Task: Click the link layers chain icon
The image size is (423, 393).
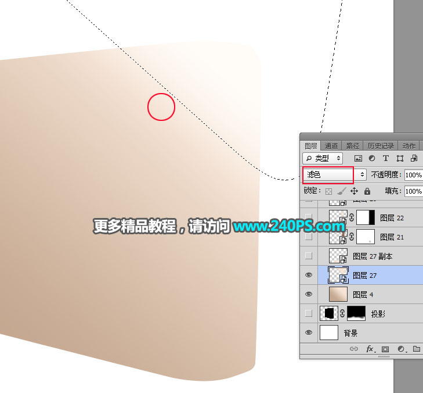Action: tap(354, 349)
